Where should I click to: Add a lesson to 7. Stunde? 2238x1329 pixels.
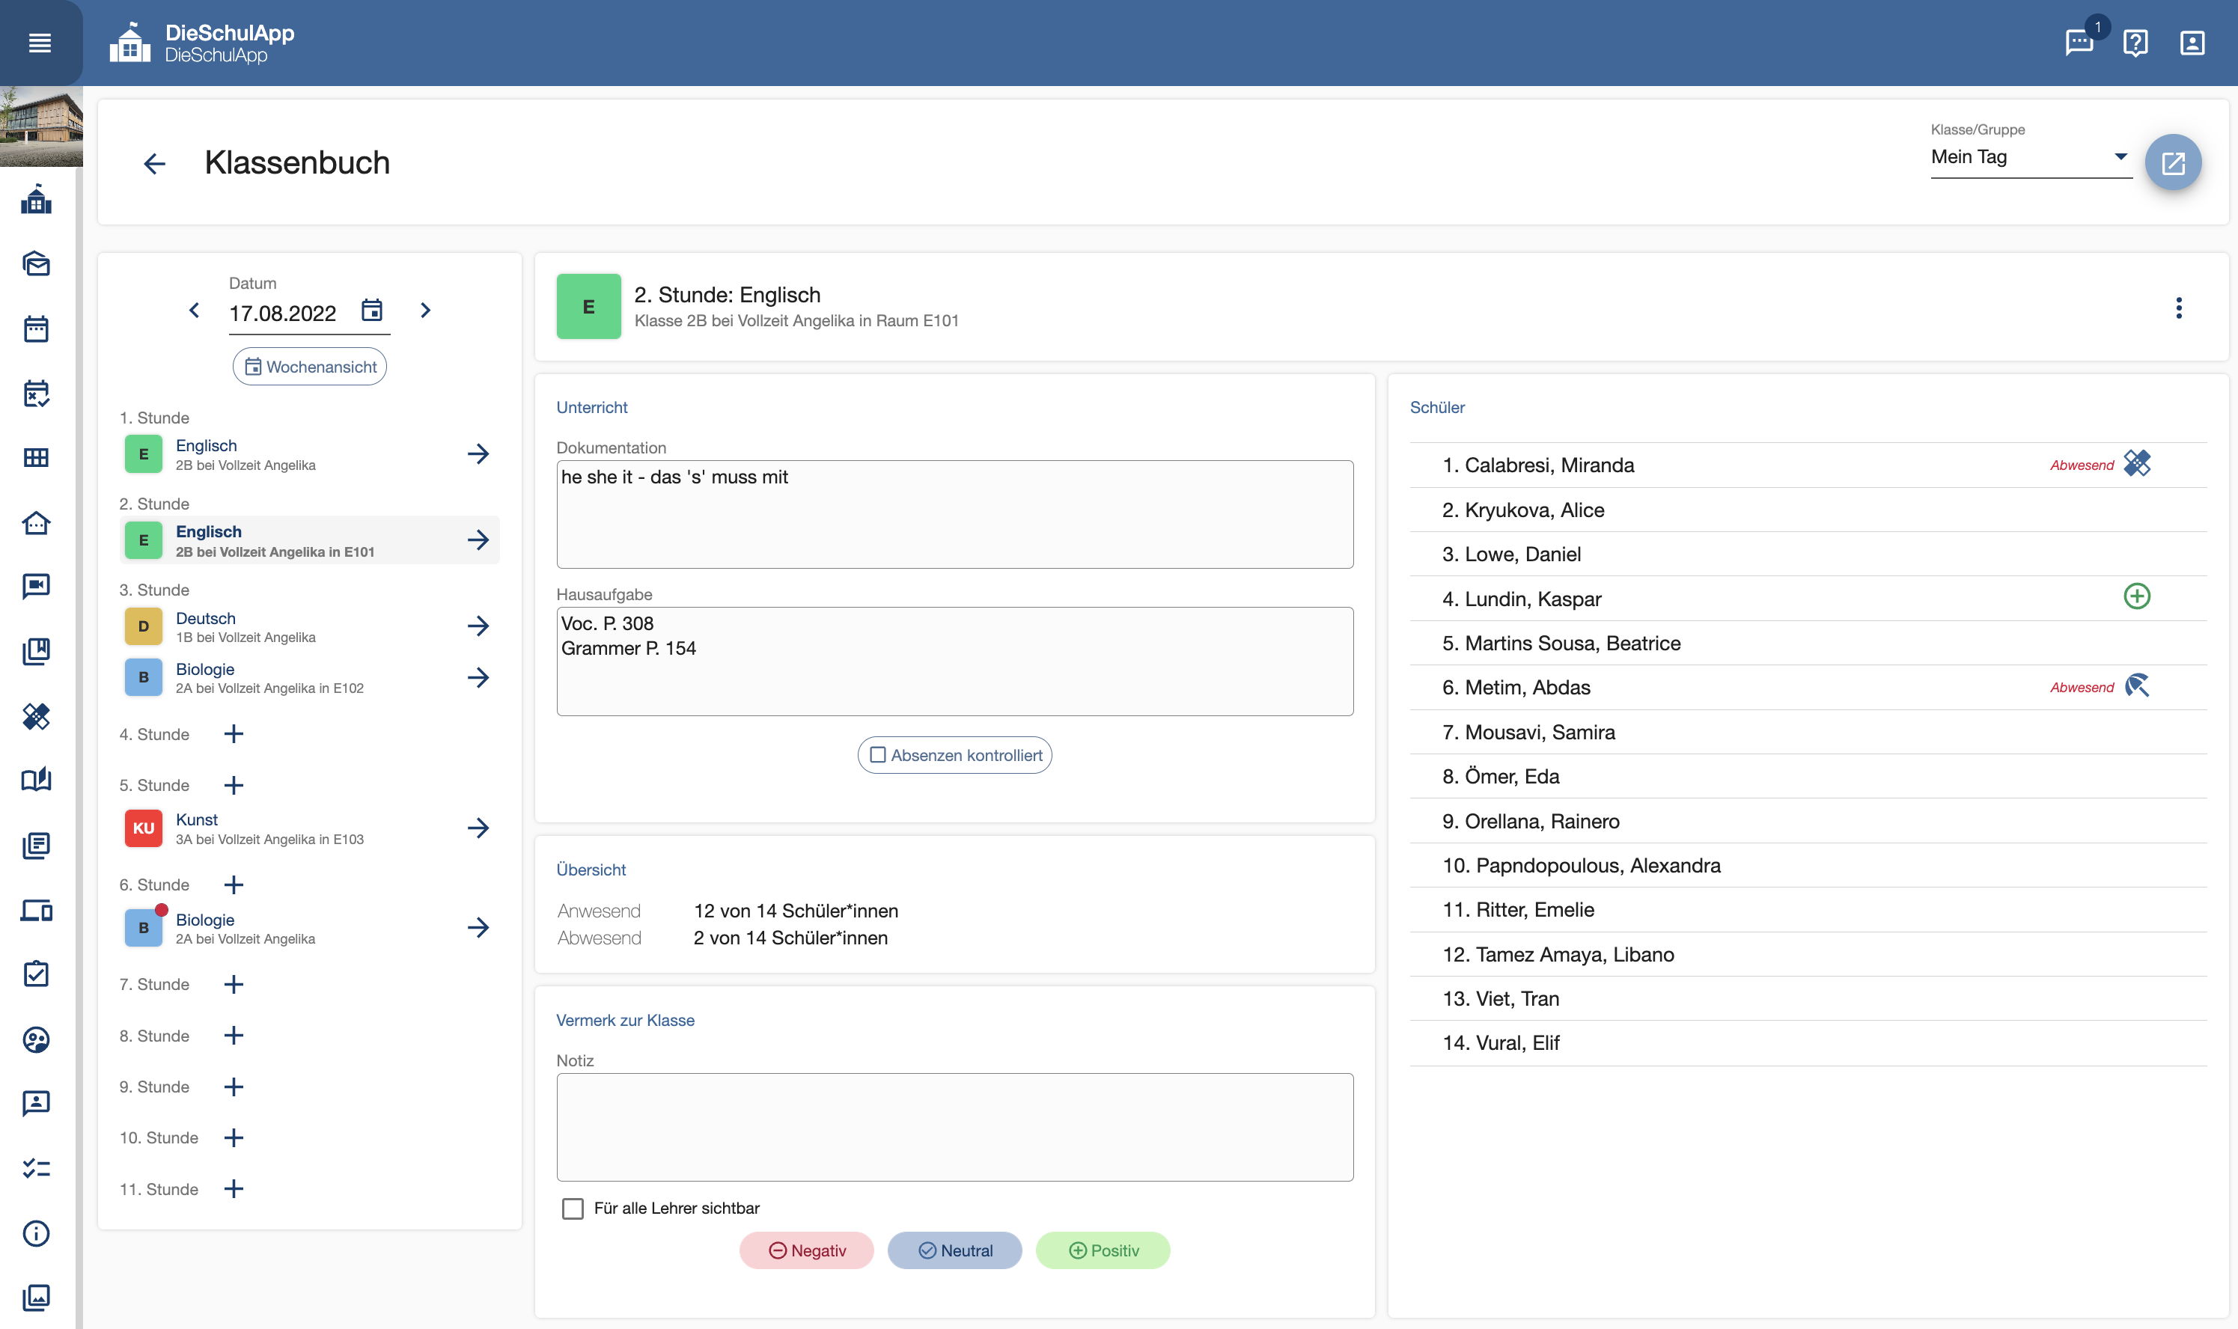pos(234,985)
